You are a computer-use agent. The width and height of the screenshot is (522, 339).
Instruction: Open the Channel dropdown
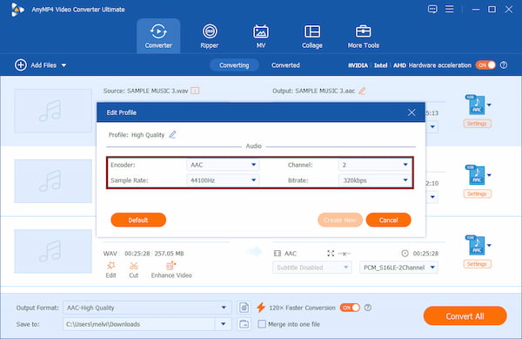click(x=374, y=165)
